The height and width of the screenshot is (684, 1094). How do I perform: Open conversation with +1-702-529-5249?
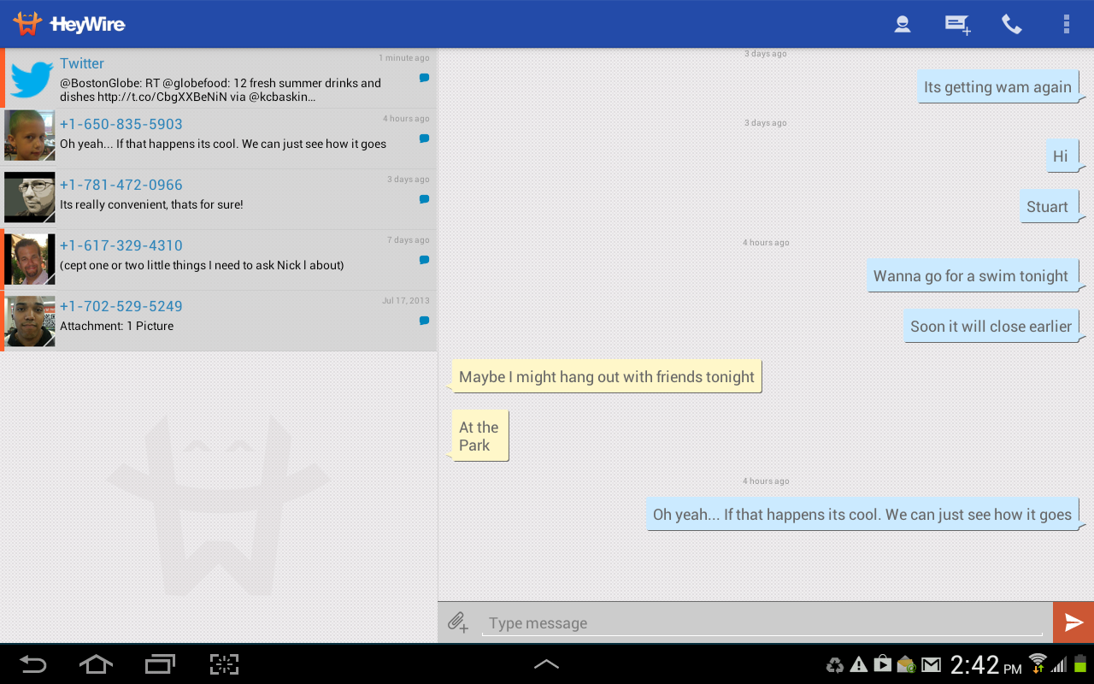click(x=219, y=321)
